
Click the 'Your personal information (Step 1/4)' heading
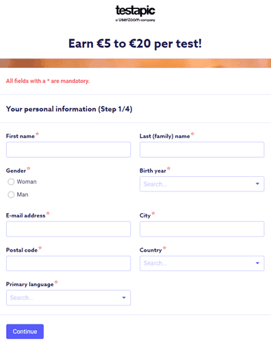pyautogui.click(x=69, y=109)
